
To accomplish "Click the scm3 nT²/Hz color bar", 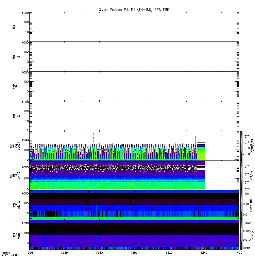I will [x=241, y=175].
